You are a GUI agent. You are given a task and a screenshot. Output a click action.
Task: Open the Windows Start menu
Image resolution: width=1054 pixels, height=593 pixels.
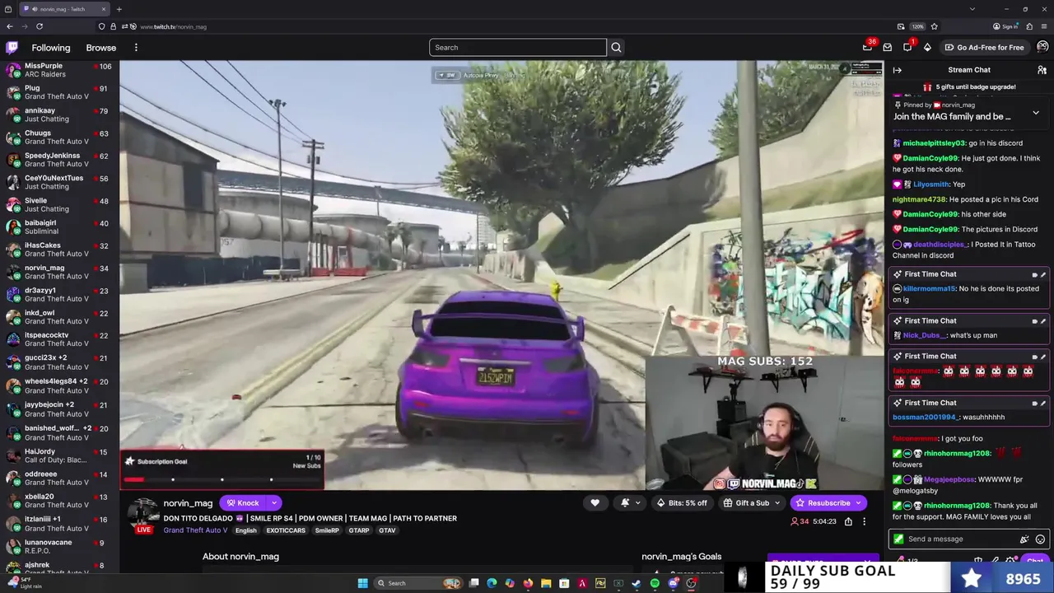point(362,583)
